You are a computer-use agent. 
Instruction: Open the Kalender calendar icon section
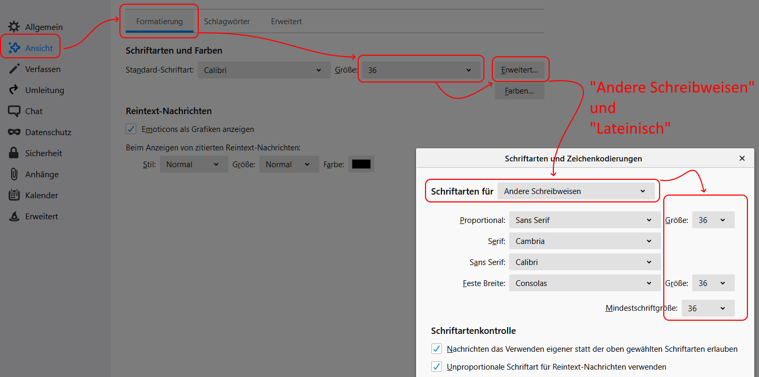click(x=14, y=195)
